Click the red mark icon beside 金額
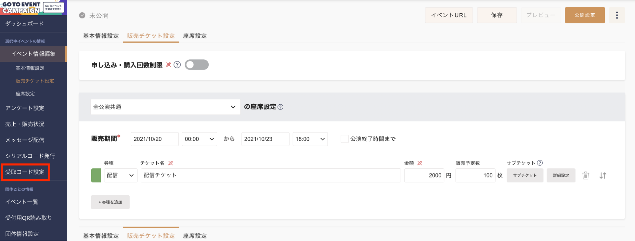This screenshot has height=241, width=635. 420,163
